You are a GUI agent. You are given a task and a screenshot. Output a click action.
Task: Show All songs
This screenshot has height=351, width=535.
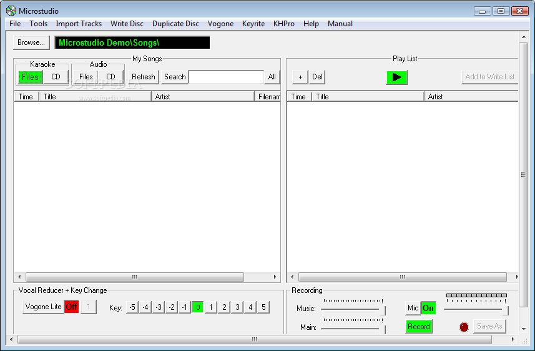click(272, 77)
